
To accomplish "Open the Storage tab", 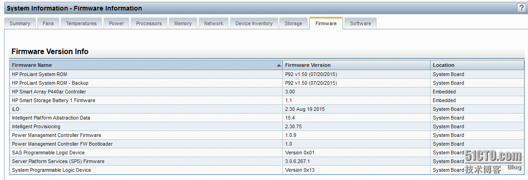I will (293, 23).
